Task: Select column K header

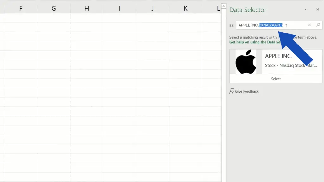Action: click(x=185, y=9)
